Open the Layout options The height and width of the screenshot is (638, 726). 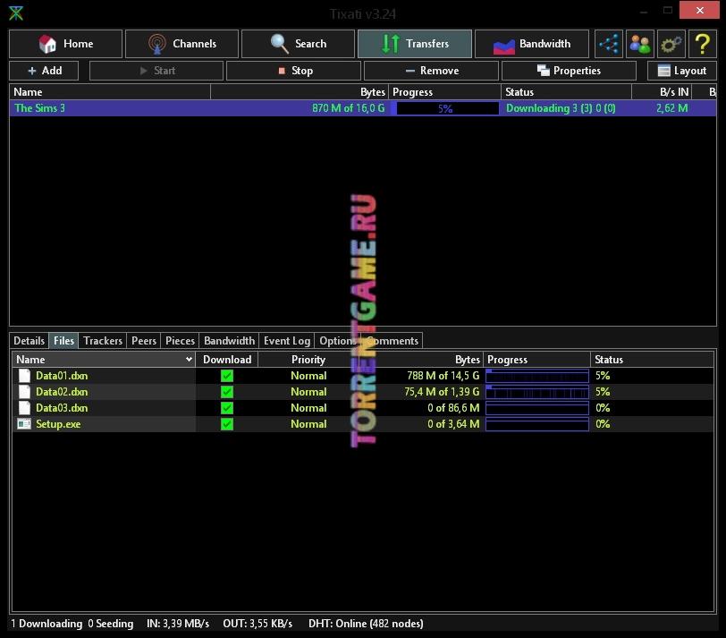(682, 71)
